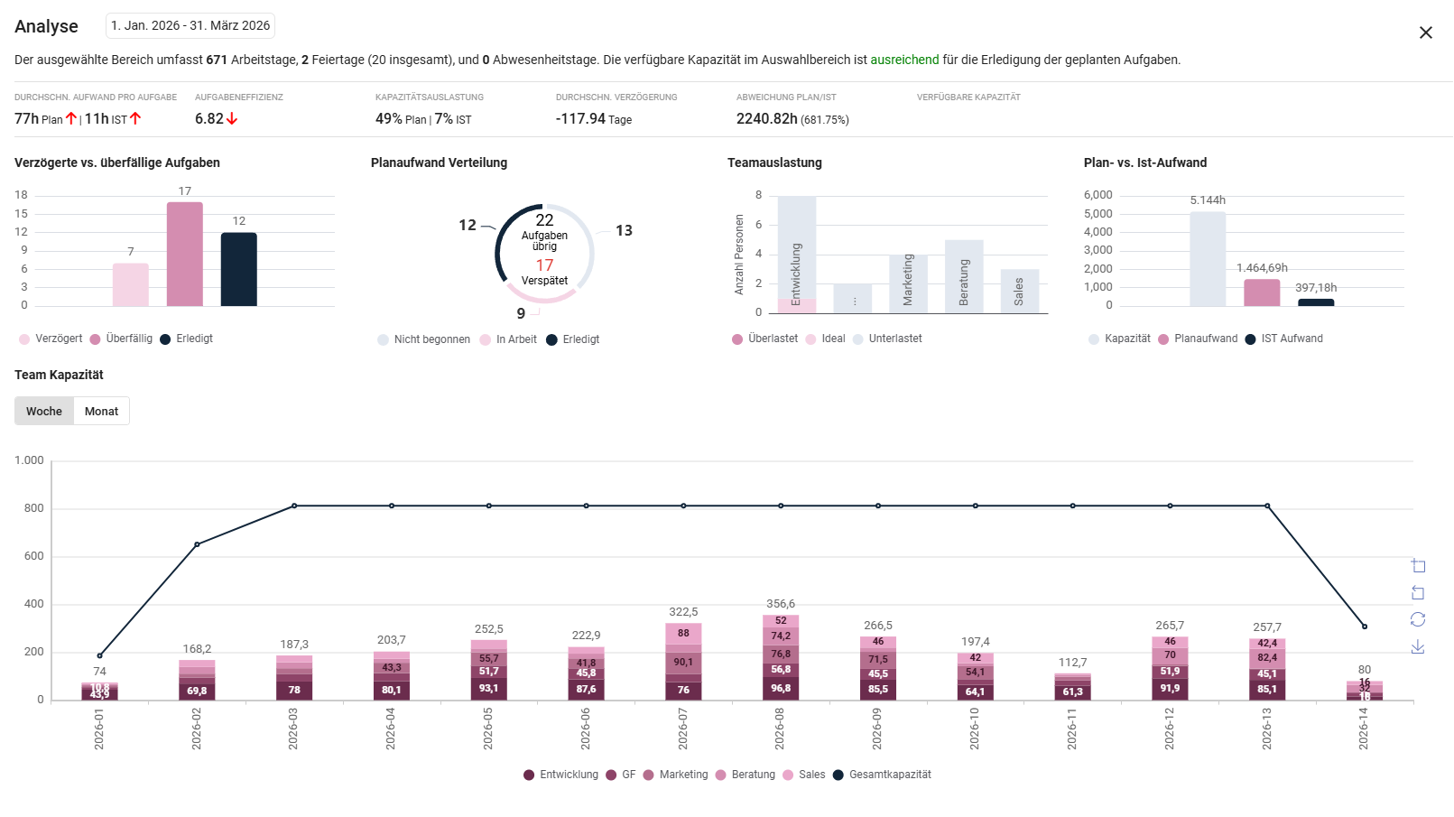Hide the Entwicklung series in capacity legend
The image size is (1454, 817).
pyautogui.click(x=560, y=775)
